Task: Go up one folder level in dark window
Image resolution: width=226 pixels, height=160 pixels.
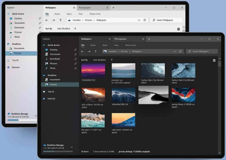Action: point(96,51)
